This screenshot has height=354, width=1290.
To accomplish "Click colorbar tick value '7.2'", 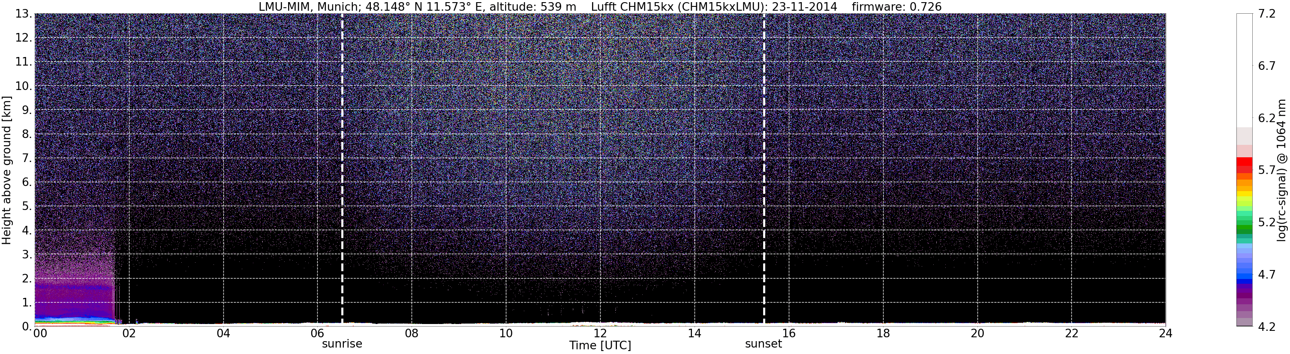I will click(1266, 14).
